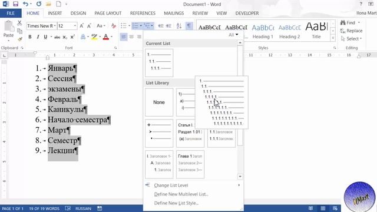The width and height of the screenshot is (377, 212).
Task: Open the Multilevel List dropdown button
Action: click(x=152, y=26)
